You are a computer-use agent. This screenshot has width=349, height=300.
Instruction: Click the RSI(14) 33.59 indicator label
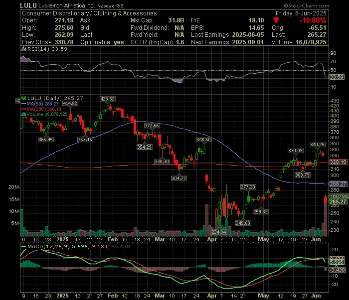[x=47, y=49]
